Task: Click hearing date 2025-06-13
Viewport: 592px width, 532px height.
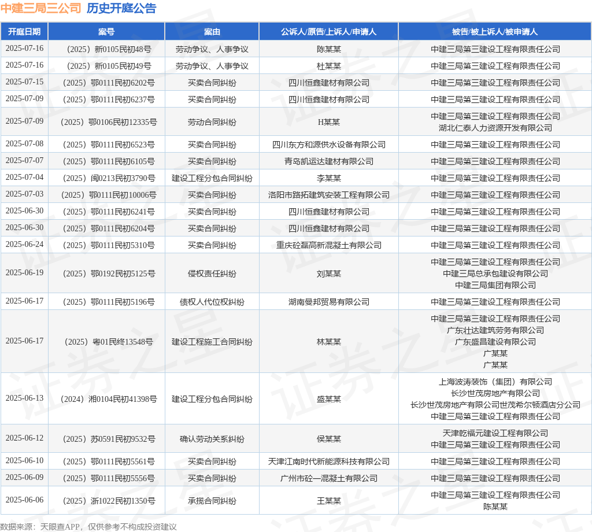Action: [24, 398]
